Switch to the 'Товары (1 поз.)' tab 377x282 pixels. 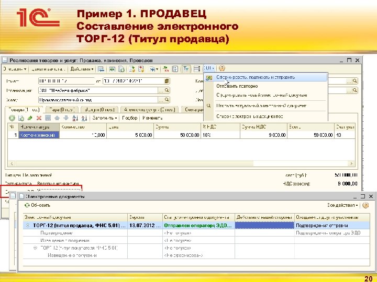[x=24, y=110]
